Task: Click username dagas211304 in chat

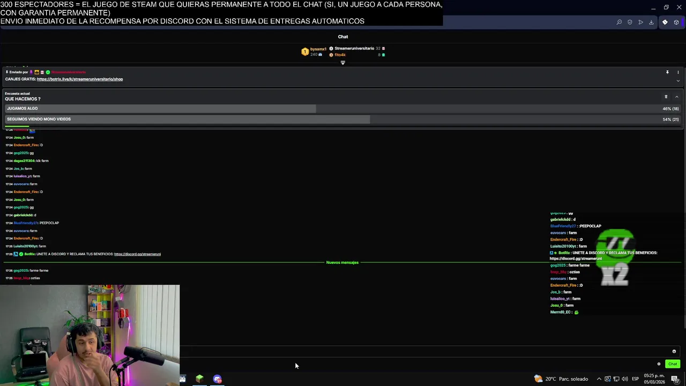Action: (24, 161)
